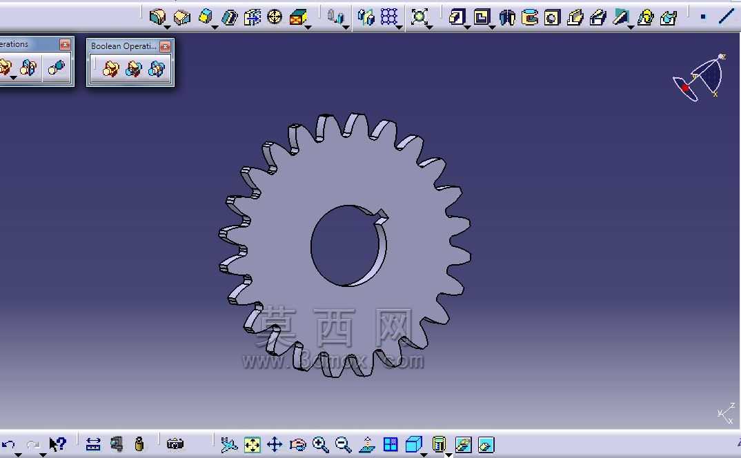Click the Zoom Out magnifier
741x458 pixels.
(344, 445)
